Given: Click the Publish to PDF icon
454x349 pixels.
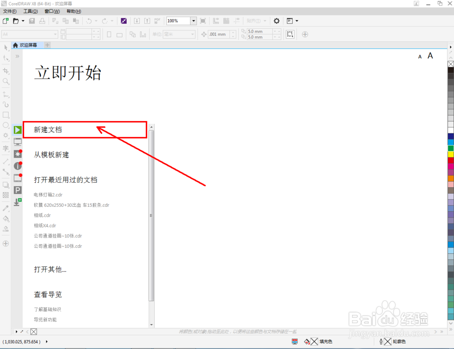Looking at the screenshot, I should click(157, 21).
